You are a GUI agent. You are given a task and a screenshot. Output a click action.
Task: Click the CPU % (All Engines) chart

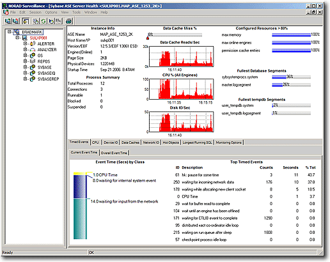pos(181,89)
